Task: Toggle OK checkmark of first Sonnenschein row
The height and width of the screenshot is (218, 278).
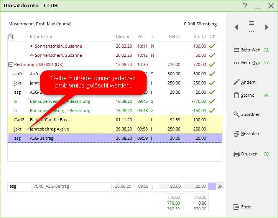Action: [212, 46]
